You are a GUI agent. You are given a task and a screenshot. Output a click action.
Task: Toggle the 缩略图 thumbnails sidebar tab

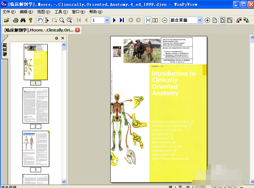coord(5,50)
